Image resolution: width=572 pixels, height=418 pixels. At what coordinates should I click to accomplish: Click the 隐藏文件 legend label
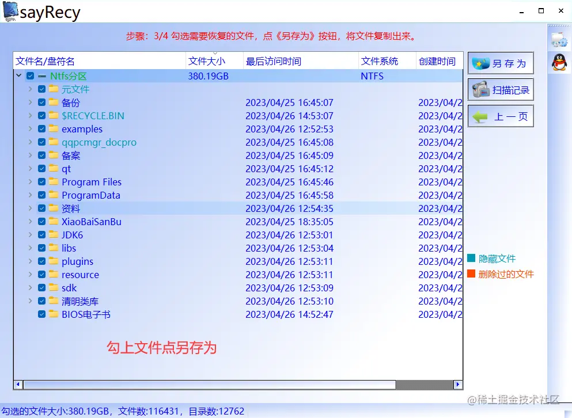[x=497, y=259]
